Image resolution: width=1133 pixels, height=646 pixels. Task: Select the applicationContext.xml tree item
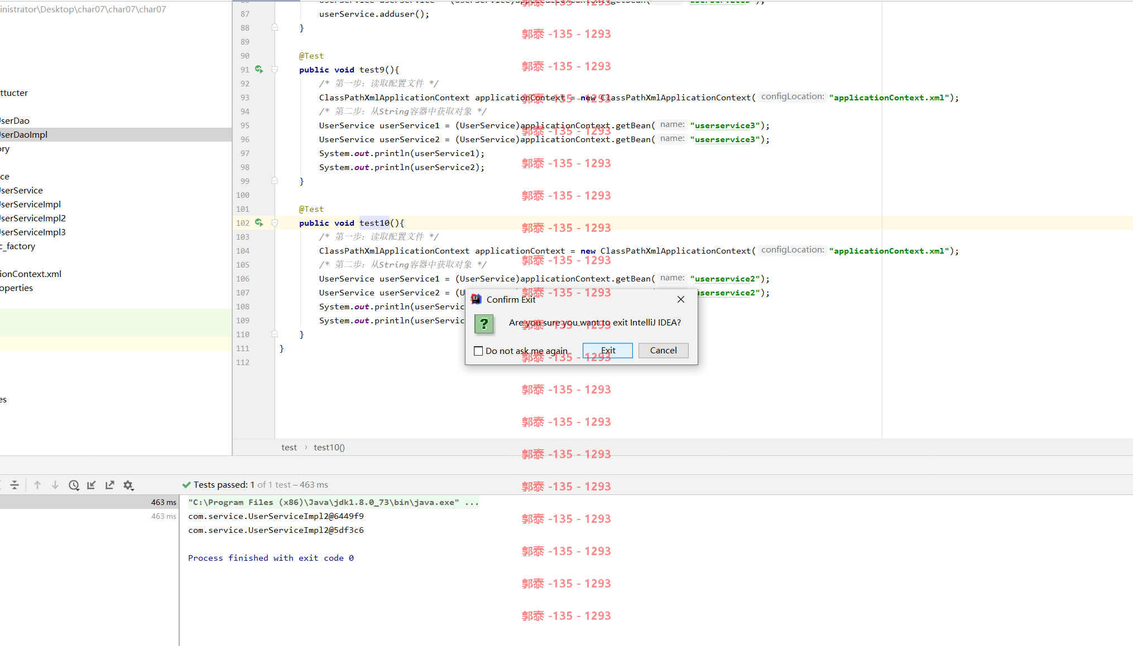coord(31,274)
